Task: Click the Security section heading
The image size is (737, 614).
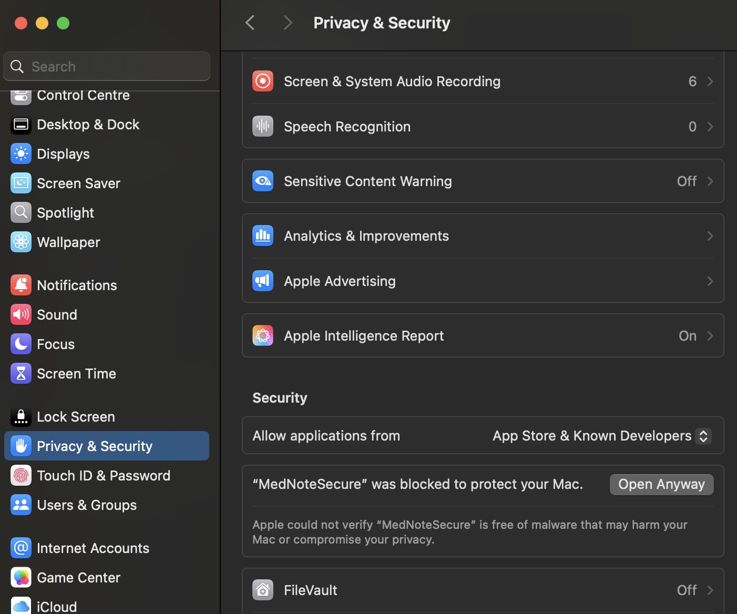Action: pos(280,398)
